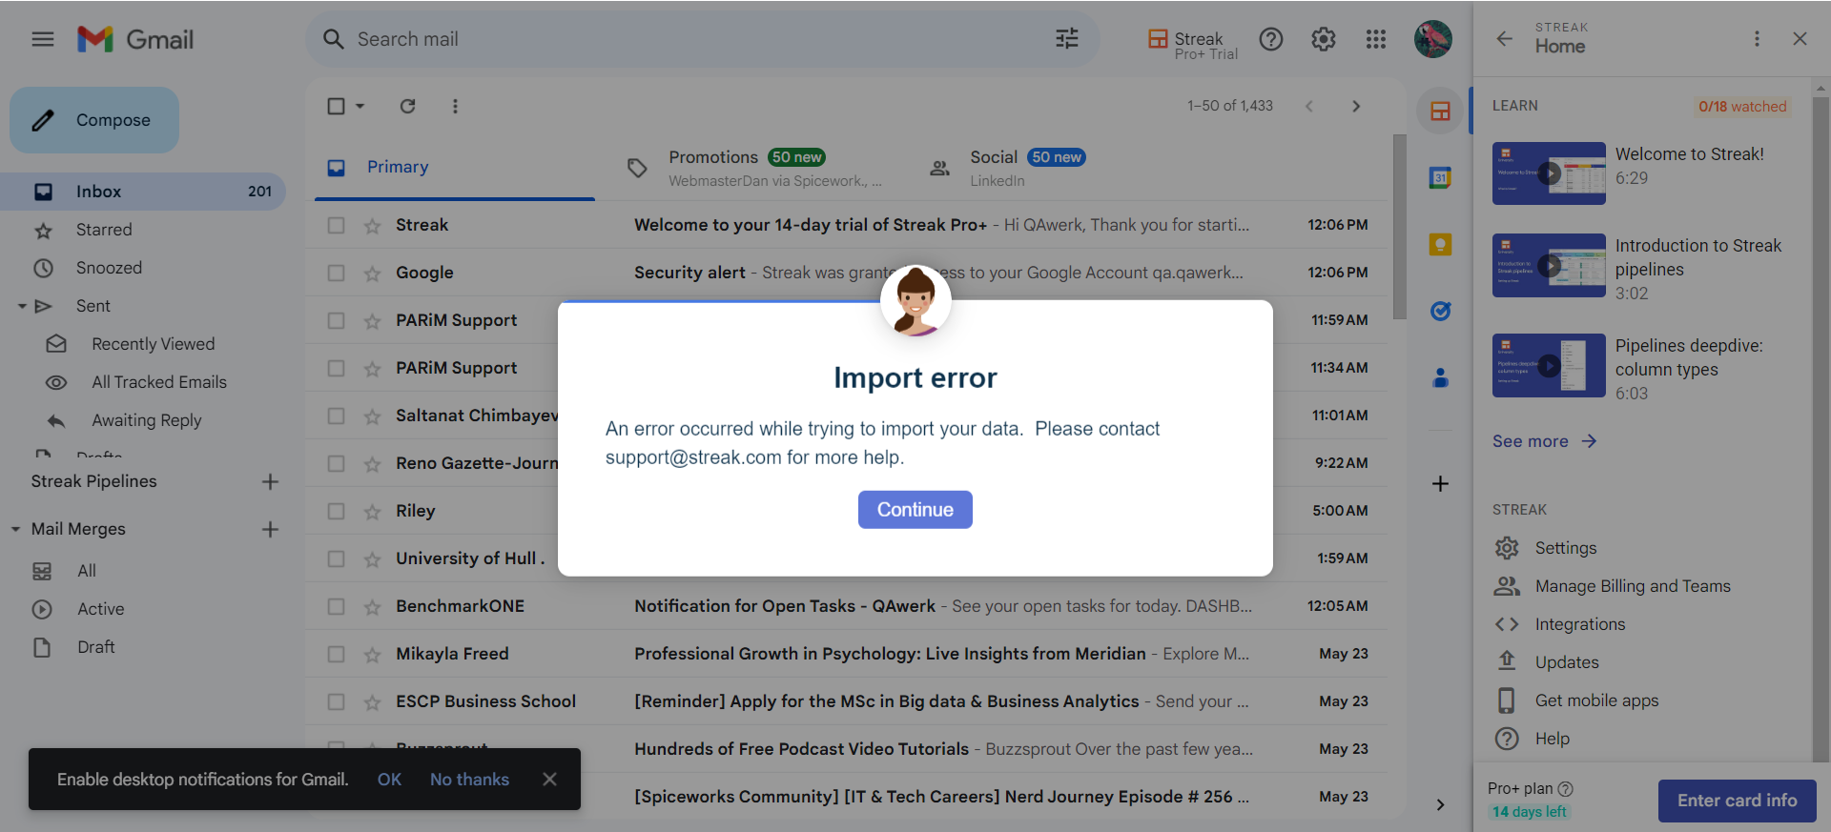Add a new Streak pipeline
The height and width of the screenshot is (832, 1831).
click(x=270, y=481)
